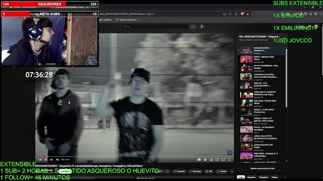The width and height of the screenshot is (323, 181).
Task: Play 'JuliannoSosa-HOT LINE' playlist video
Action: 262,147
